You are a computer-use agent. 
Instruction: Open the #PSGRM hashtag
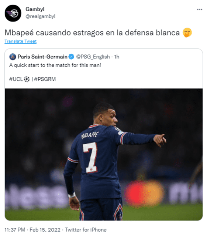tap(45, 79)
